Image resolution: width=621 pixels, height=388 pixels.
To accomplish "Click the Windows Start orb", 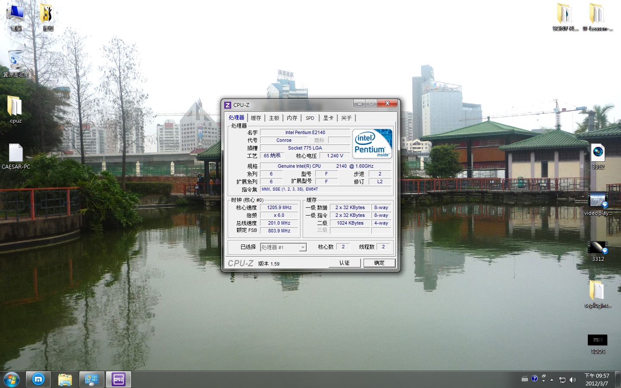I will 11,379.
